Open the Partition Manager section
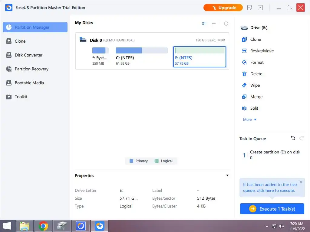310x232 pixels. pos(35,27)
